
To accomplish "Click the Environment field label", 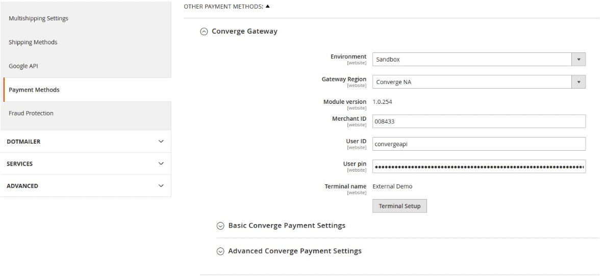I will (x=348, y=57).
